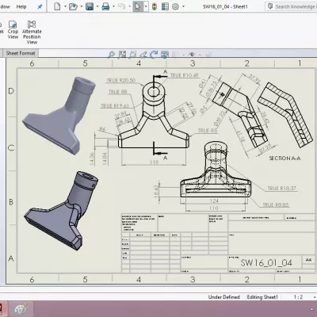This screenshot has width=317, height=317.
Task: Click the Print icon
Action: tap(105, 6)
